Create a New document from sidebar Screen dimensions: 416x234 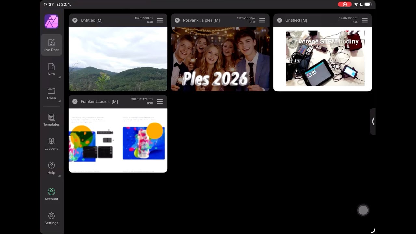coord(51,69)
